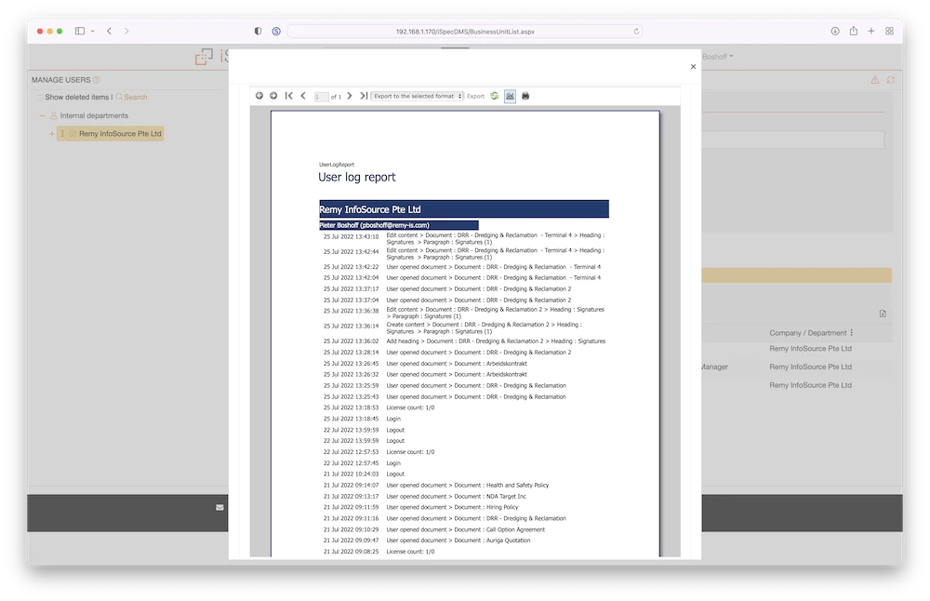This screenshot has width=930, height=601.
Task: Print the user log report
Action: 525,96
